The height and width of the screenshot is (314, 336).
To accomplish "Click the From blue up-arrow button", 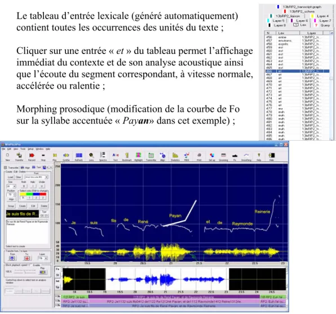I will 12,258.
